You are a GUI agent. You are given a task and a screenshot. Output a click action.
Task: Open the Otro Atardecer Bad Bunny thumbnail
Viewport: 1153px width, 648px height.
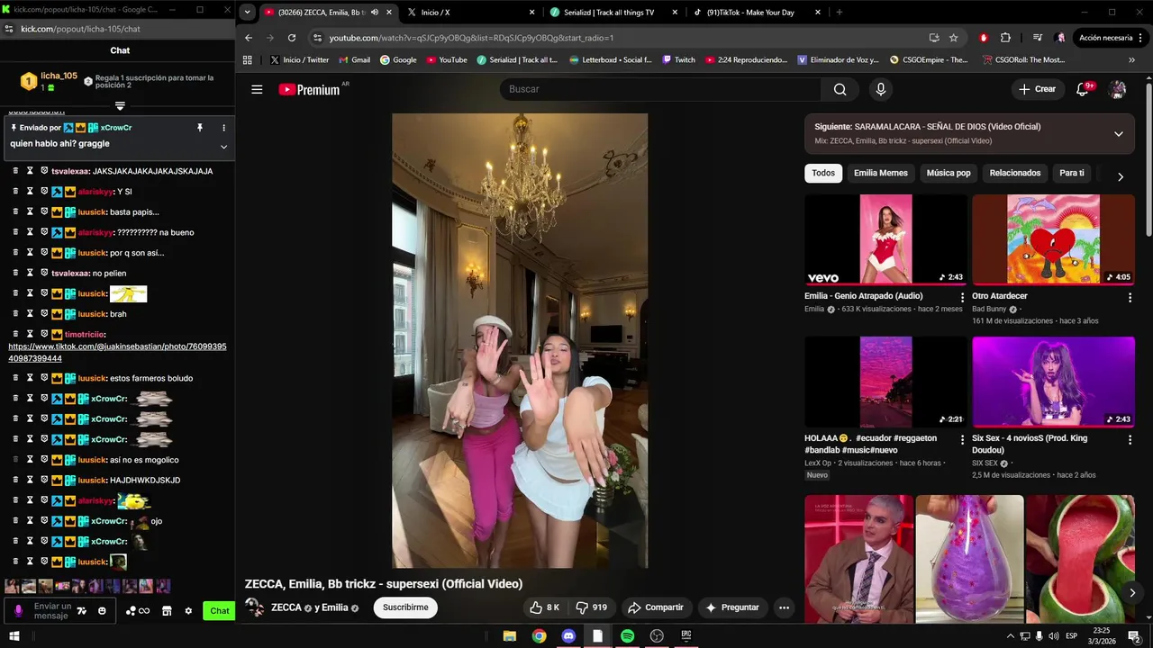pos(1053,239)
